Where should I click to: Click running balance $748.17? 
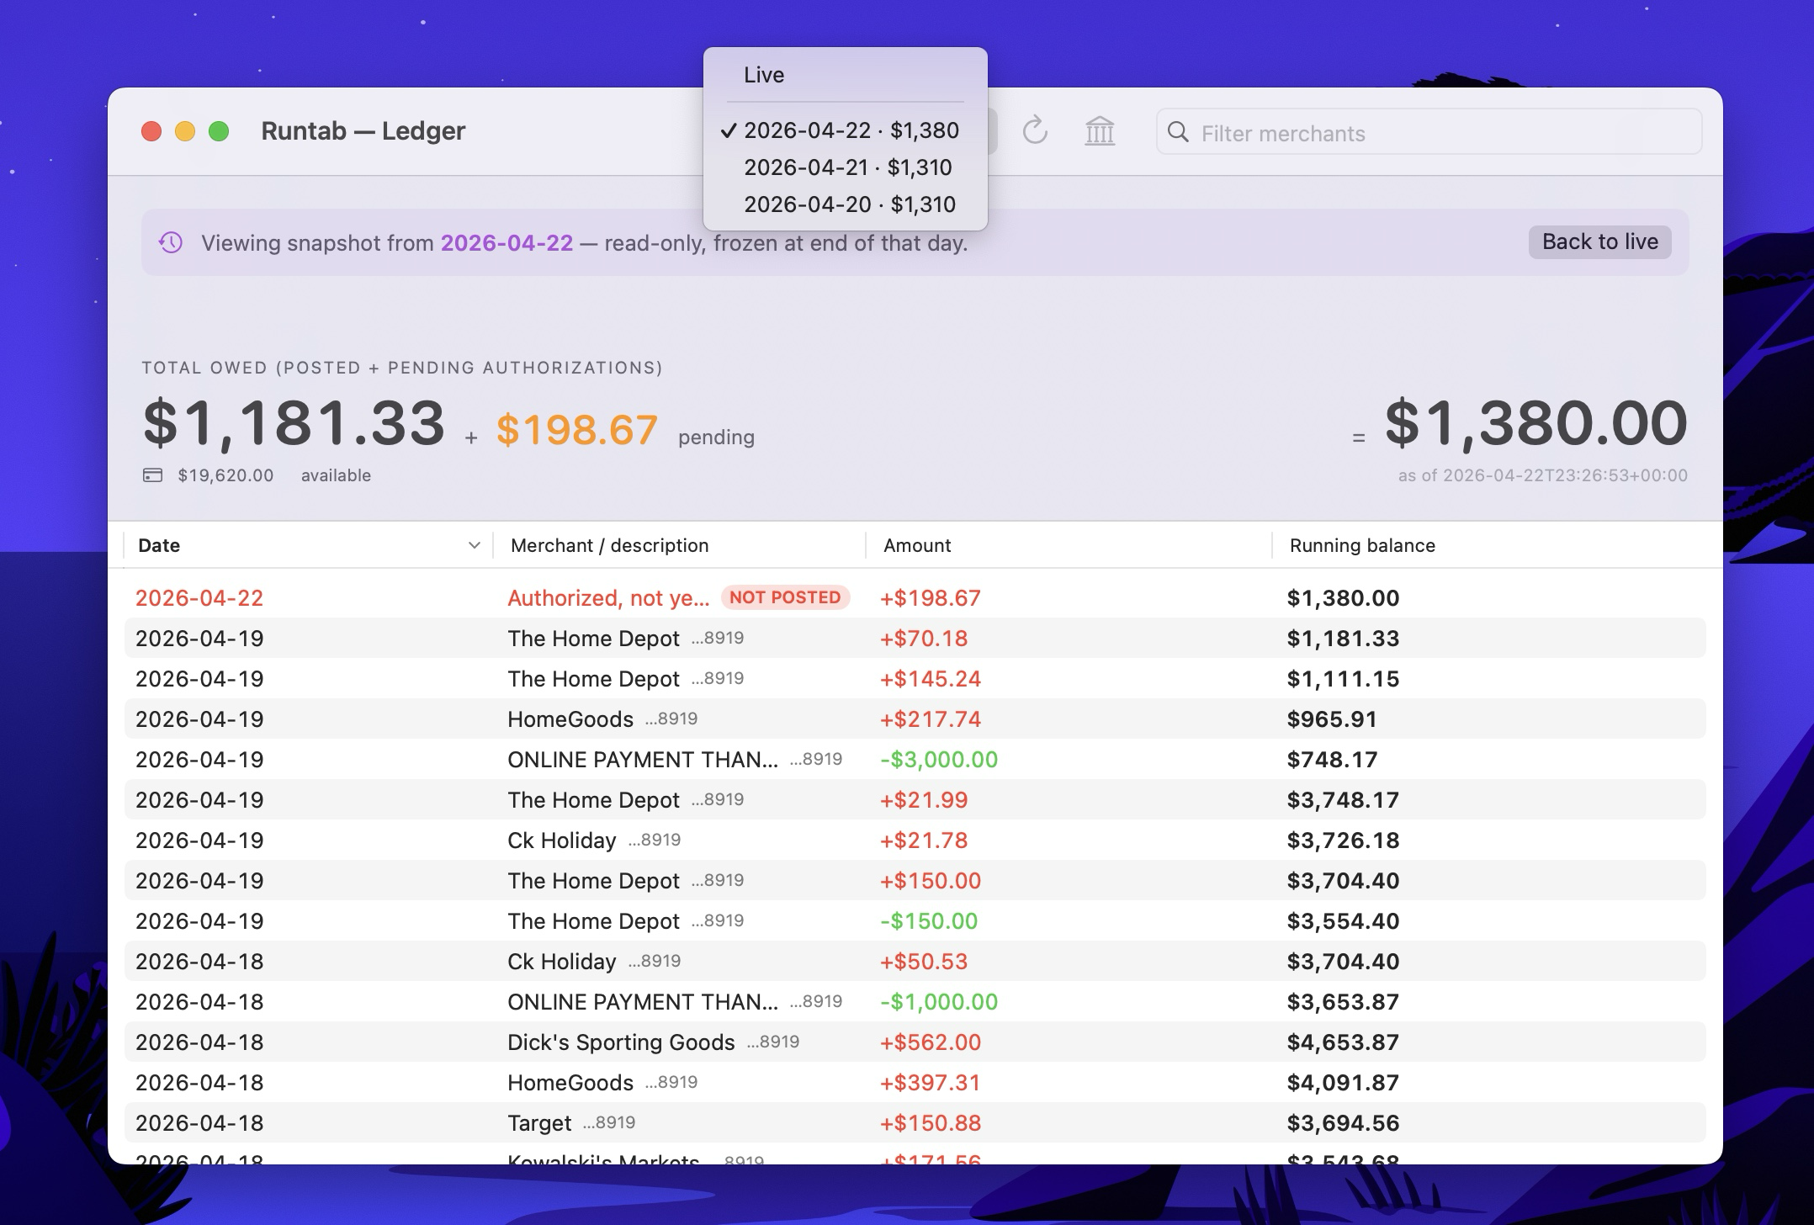tap(1332, 760)
